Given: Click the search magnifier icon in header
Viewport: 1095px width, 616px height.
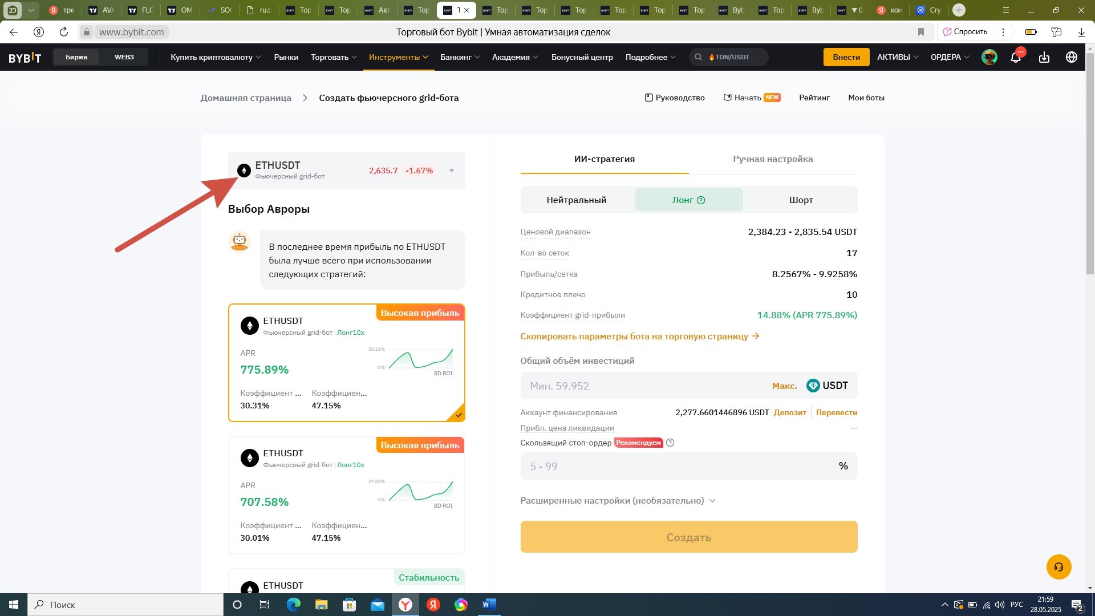Looking at the screenshot, I should click(x=698, y=57).
